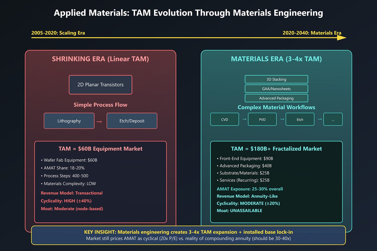The image size is (377, 251).
Task: Click 'Materials Complexity: LOW' bullet
Action: tap(68, 184)
